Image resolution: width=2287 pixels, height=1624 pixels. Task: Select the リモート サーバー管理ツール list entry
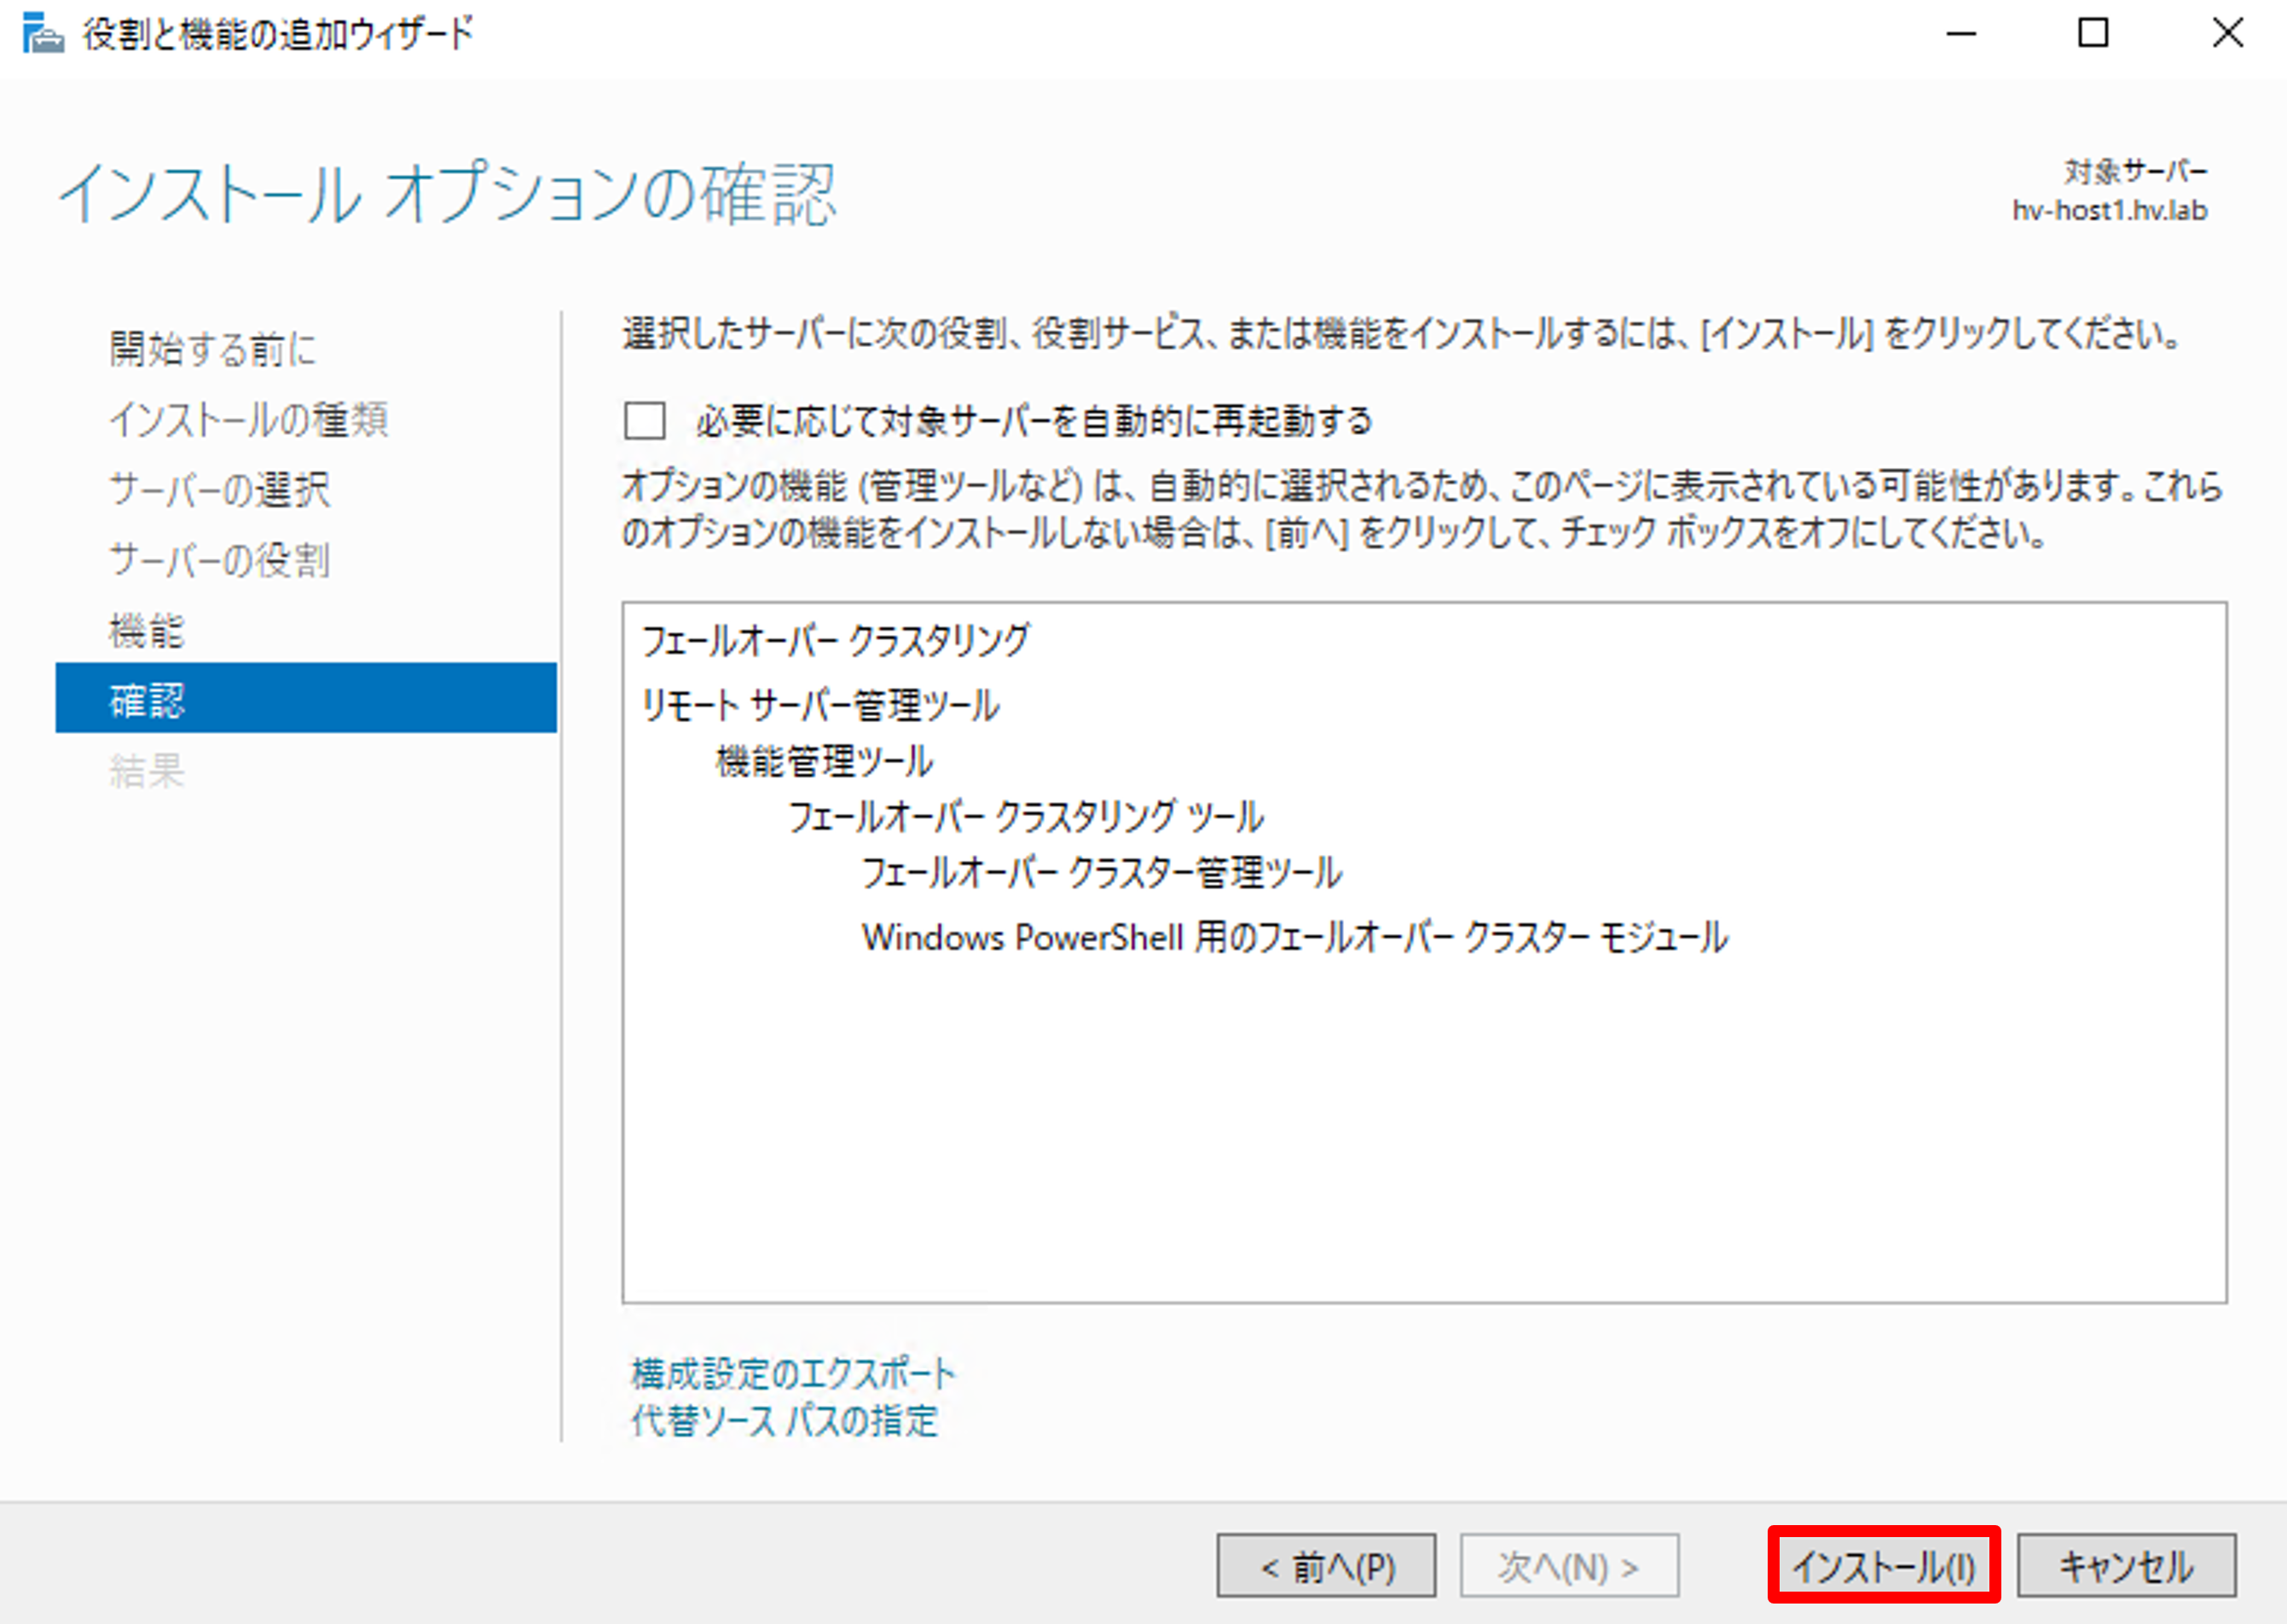(x=820, y=705)
